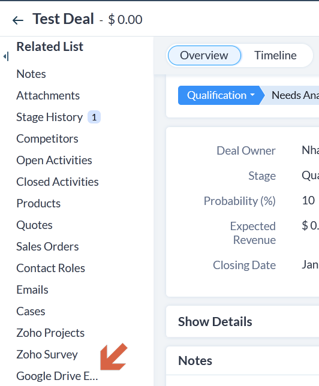This screenshot has height=386, width=319.
Task: Navigate to Sales Orders link
Action: point(47,247)
